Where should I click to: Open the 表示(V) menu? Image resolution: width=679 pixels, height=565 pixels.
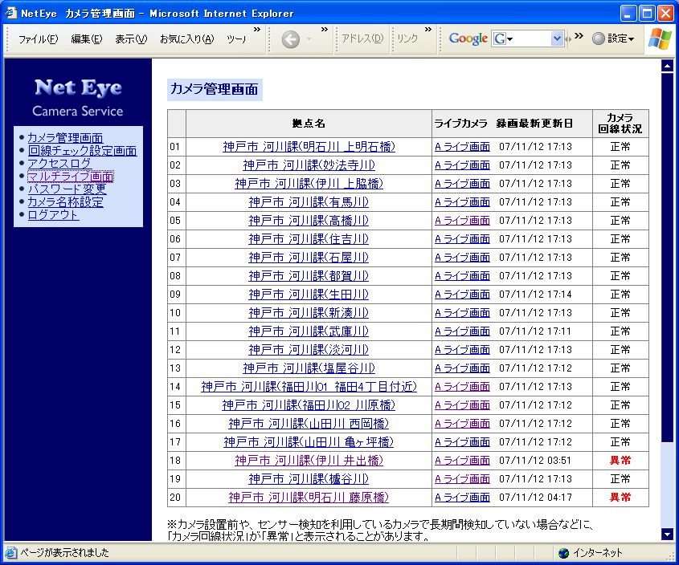click(130, 39)
